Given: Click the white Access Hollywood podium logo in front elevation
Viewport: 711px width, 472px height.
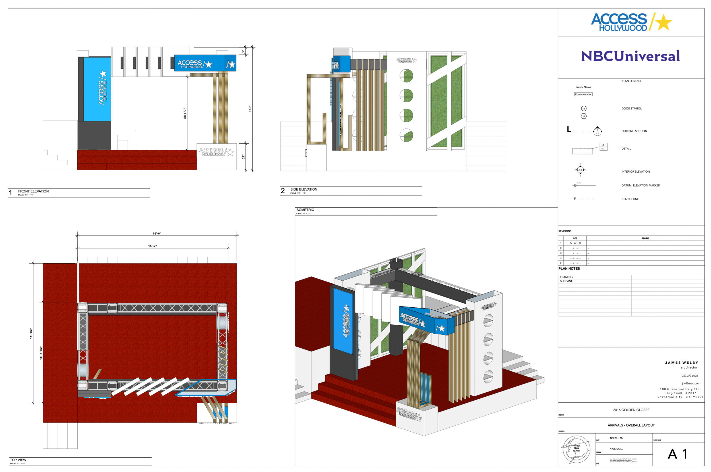Looking at the screenshot, I should tap(216, 152).
